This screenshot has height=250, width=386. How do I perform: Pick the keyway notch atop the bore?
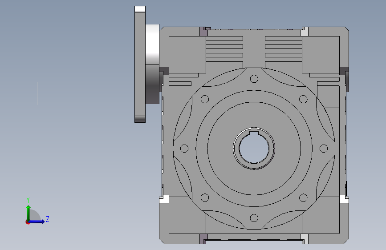254,133
